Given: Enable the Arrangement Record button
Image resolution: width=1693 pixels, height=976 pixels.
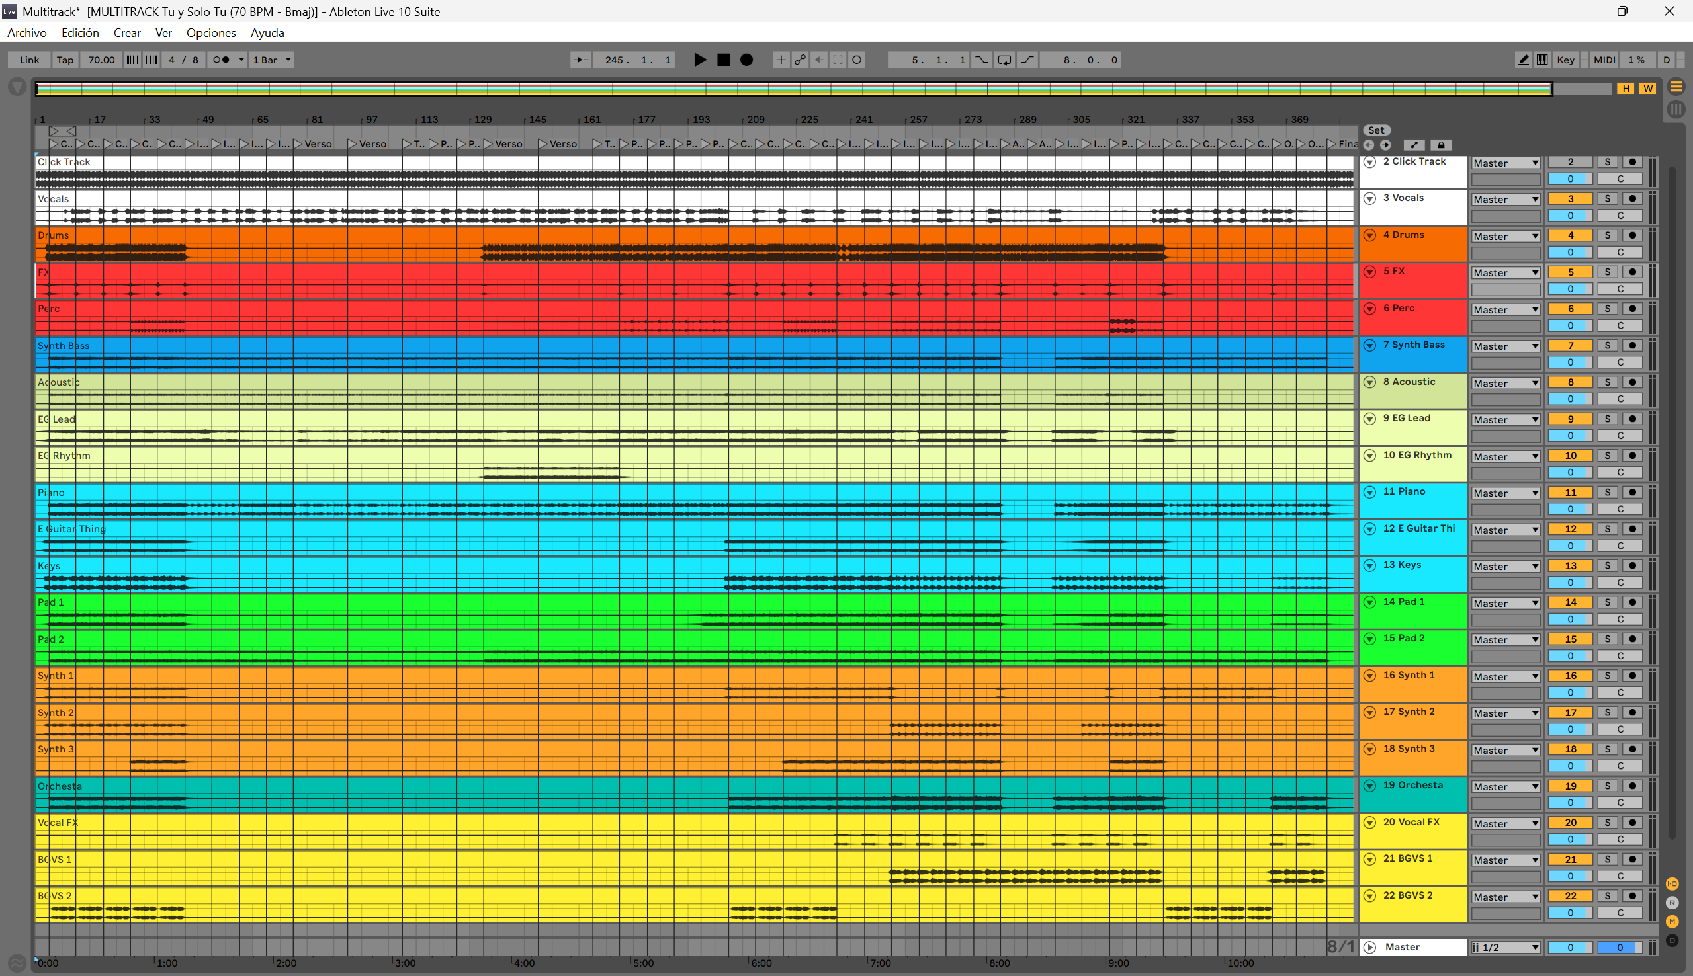Looking at the screenshot, I should tap(746, 60).
